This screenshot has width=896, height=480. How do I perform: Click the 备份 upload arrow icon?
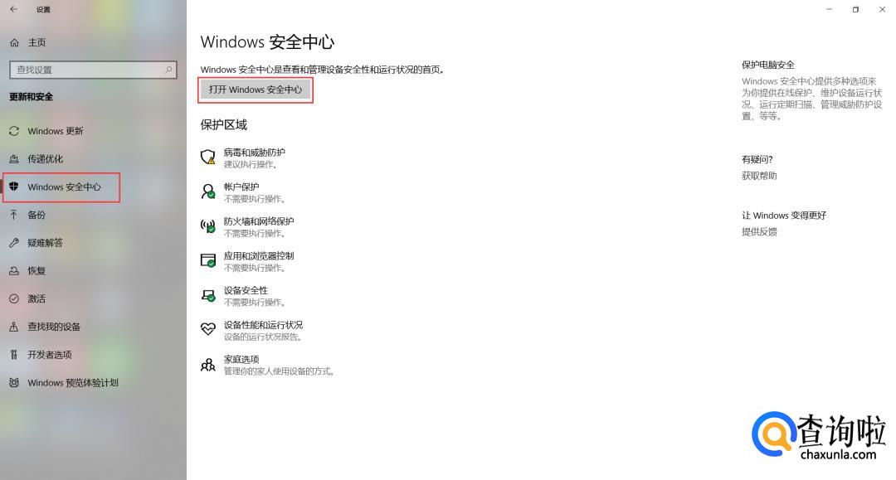14,215
